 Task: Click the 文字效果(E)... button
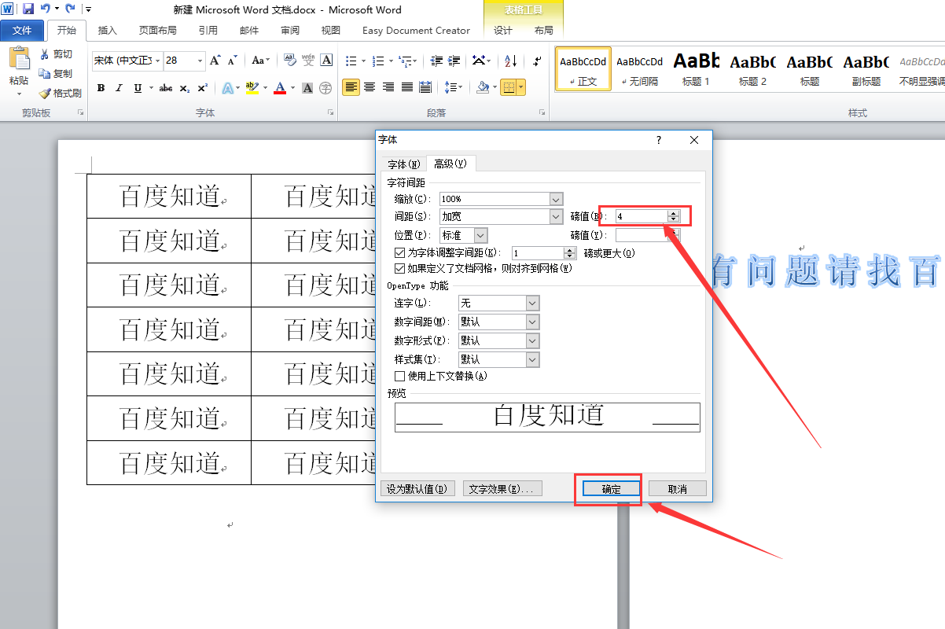click(501, 489)
